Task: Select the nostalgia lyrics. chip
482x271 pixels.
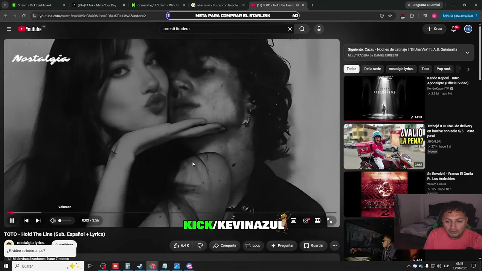Action: (x=401, y=69)
